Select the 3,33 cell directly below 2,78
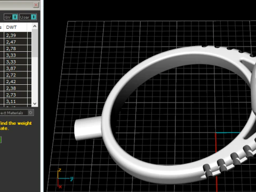 click(x=15, y=55)
